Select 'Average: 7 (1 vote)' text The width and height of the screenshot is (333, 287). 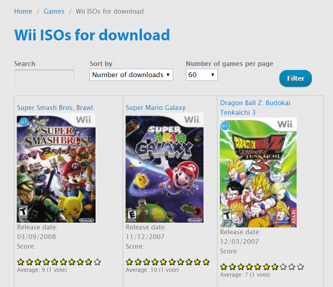245,275
